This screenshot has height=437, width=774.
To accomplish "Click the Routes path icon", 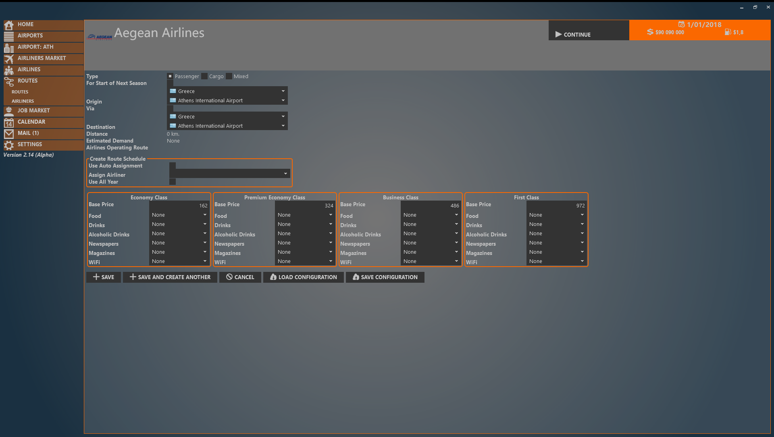I will pyautogui.click(x=9, y=81).
